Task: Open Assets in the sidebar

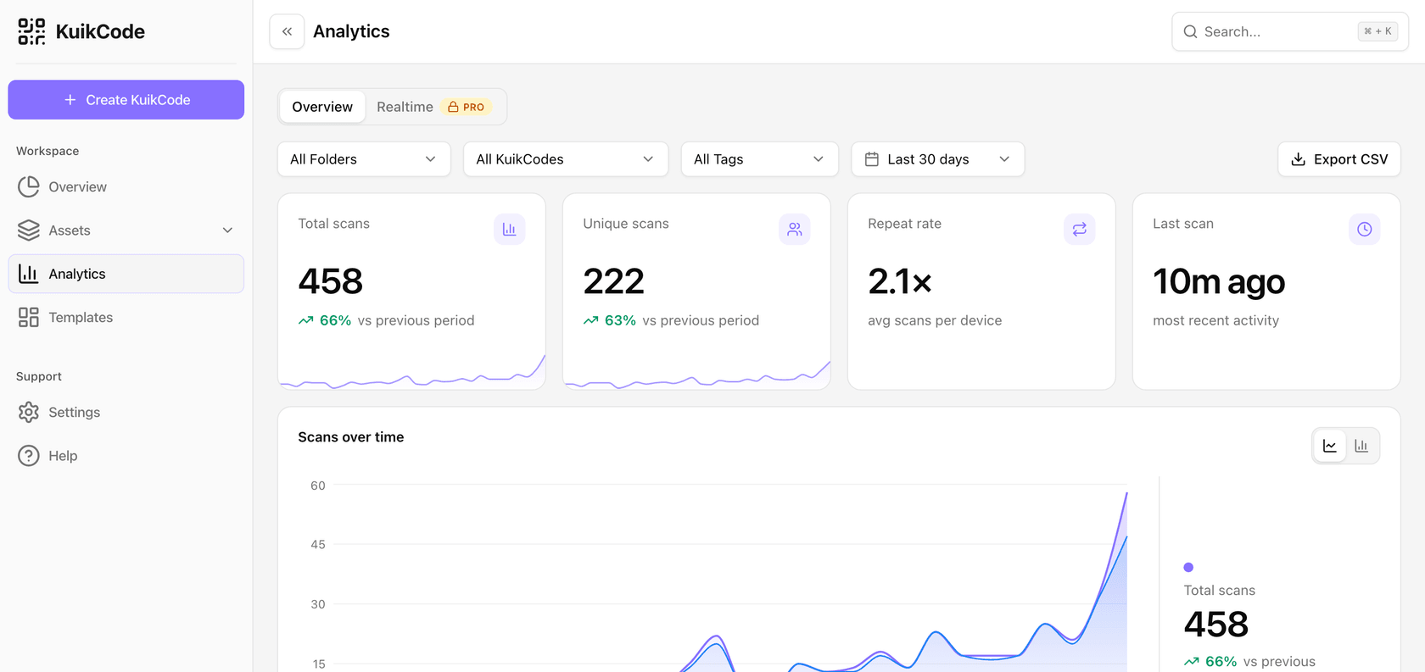Action: (126, 230)
